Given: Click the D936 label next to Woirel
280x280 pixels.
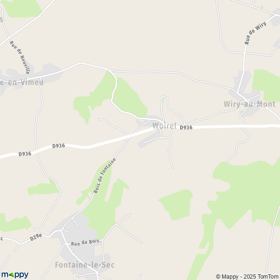Looking at the screenshot, I should [x=186, y=127].
